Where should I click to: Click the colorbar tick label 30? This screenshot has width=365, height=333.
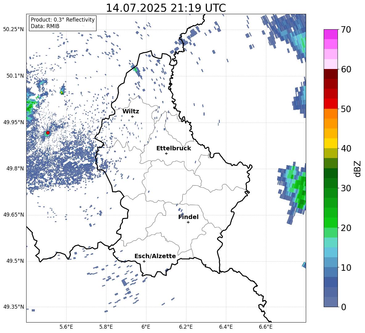point(346,188)
